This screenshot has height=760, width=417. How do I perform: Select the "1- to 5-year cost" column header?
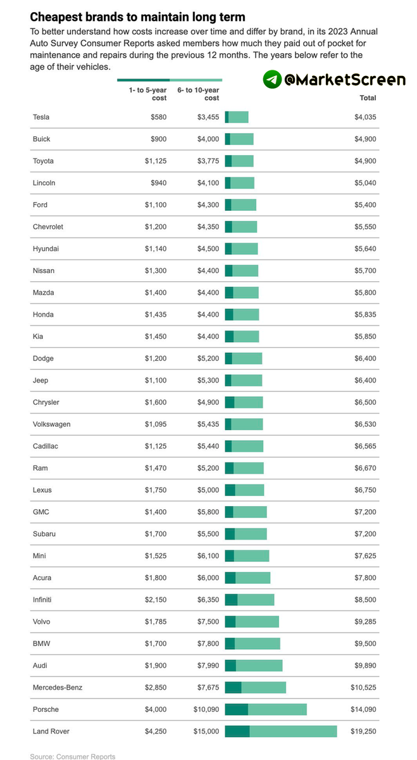tap(147, 94)
